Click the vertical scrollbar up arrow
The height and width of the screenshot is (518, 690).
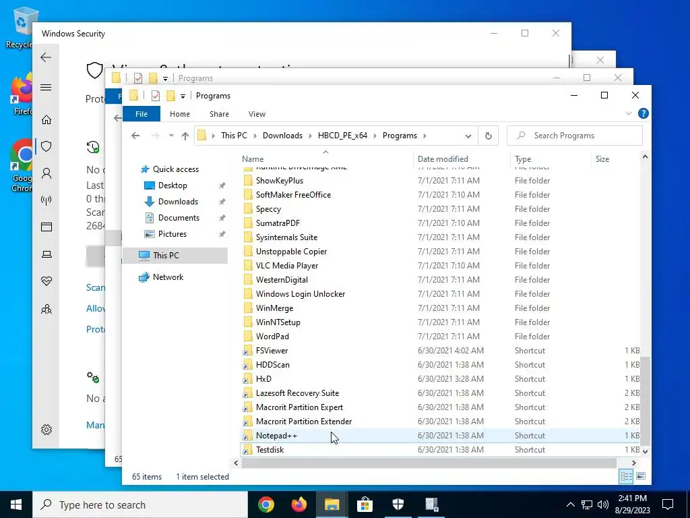point(645,156)
